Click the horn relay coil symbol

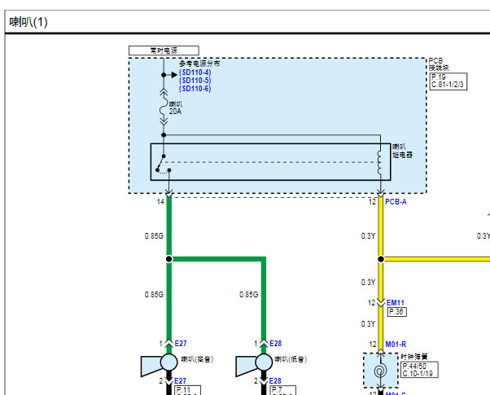coord(380,162)
